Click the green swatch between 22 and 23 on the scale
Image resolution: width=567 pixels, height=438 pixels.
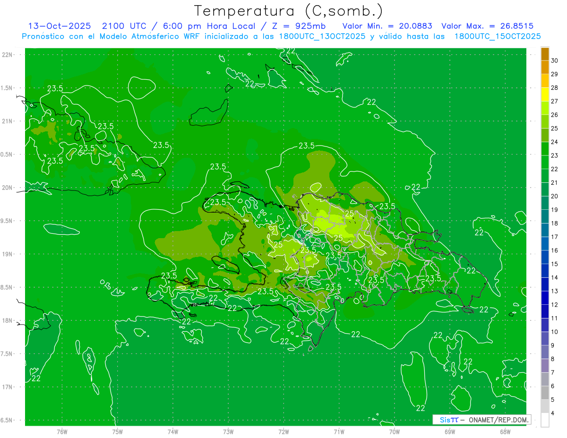545,162
